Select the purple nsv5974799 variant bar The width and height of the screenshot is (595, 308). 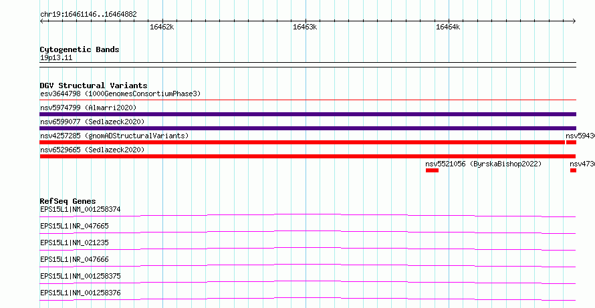click(308, 114)
